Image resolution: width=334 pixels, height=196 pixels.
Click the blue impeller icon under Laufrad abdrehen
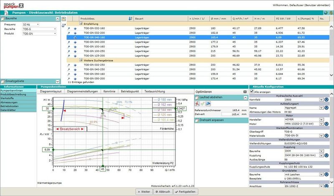208,104
